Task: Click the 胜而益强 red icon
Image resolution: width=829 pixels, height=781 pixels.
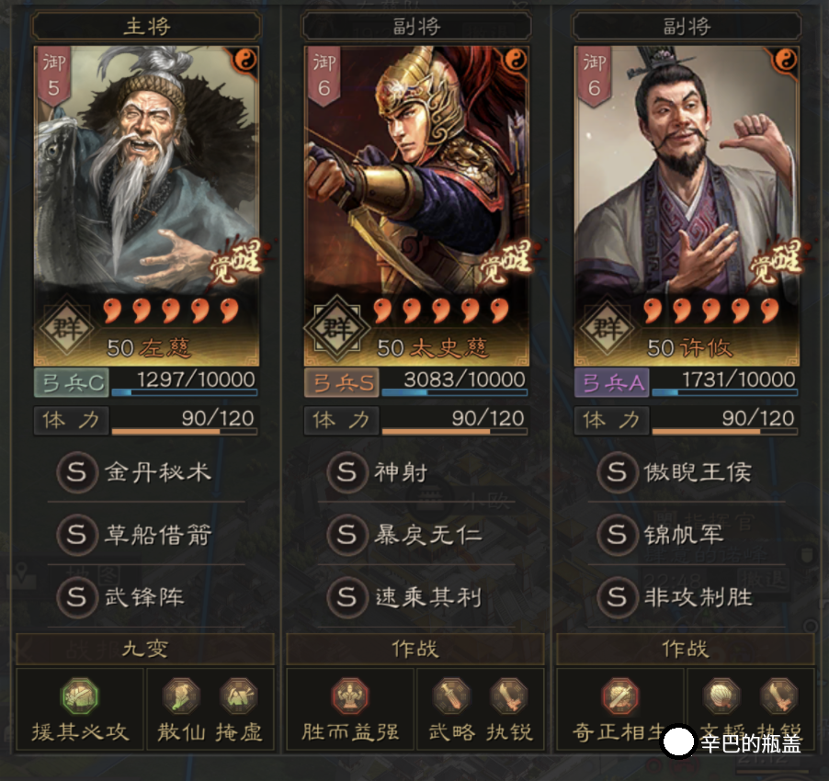Action: pos(350,696)
